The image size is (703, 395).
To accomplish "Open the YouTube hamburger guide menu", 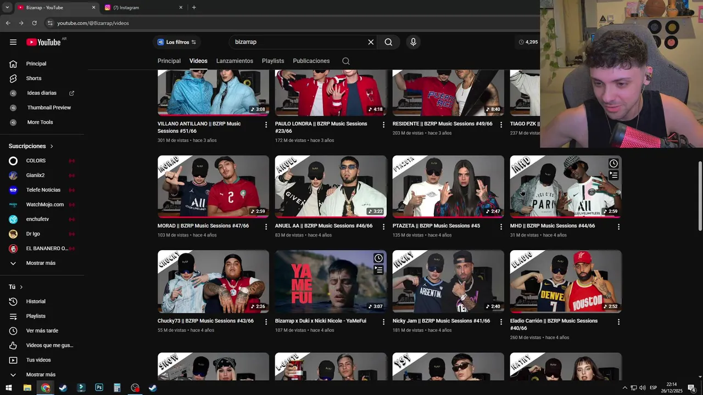I will [13, 42].
